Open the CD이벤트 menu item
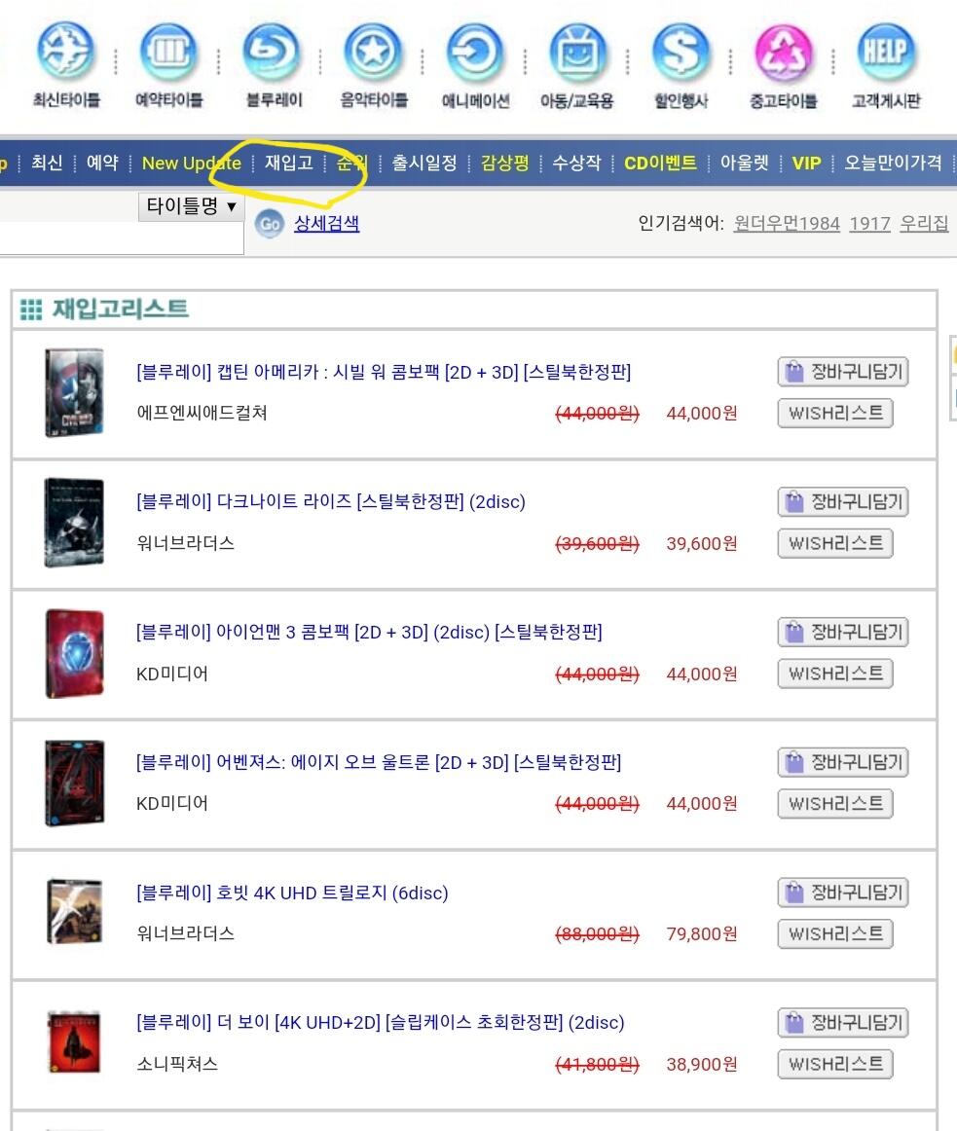Image resolution: width=957 pixels, height=1131 pixels. pos(660,163)
